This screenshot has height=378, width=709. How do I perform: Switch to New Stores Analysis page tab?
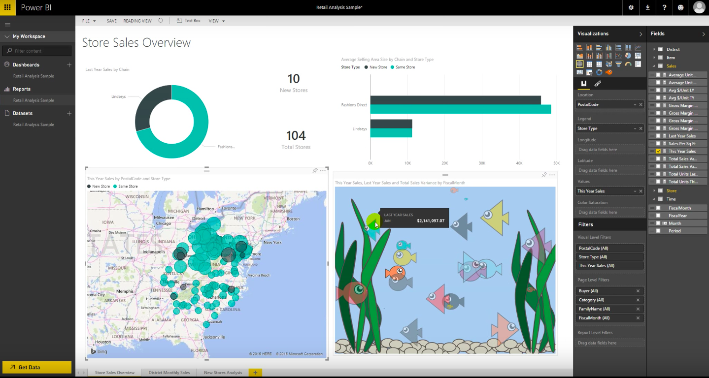tap(223, 373)
